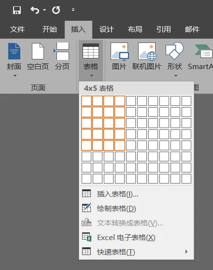Click the 分页 page break icon

pyautogui.click(x=62, y=51)
